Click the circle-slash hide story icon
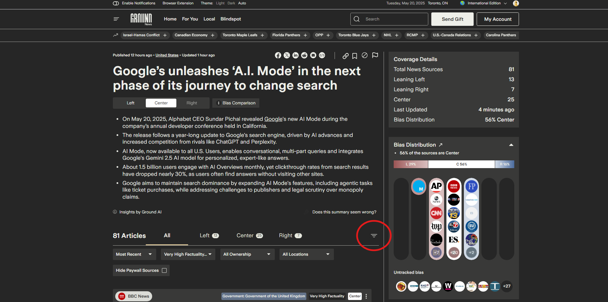This screenshot has width=608, height=302. 364,55
